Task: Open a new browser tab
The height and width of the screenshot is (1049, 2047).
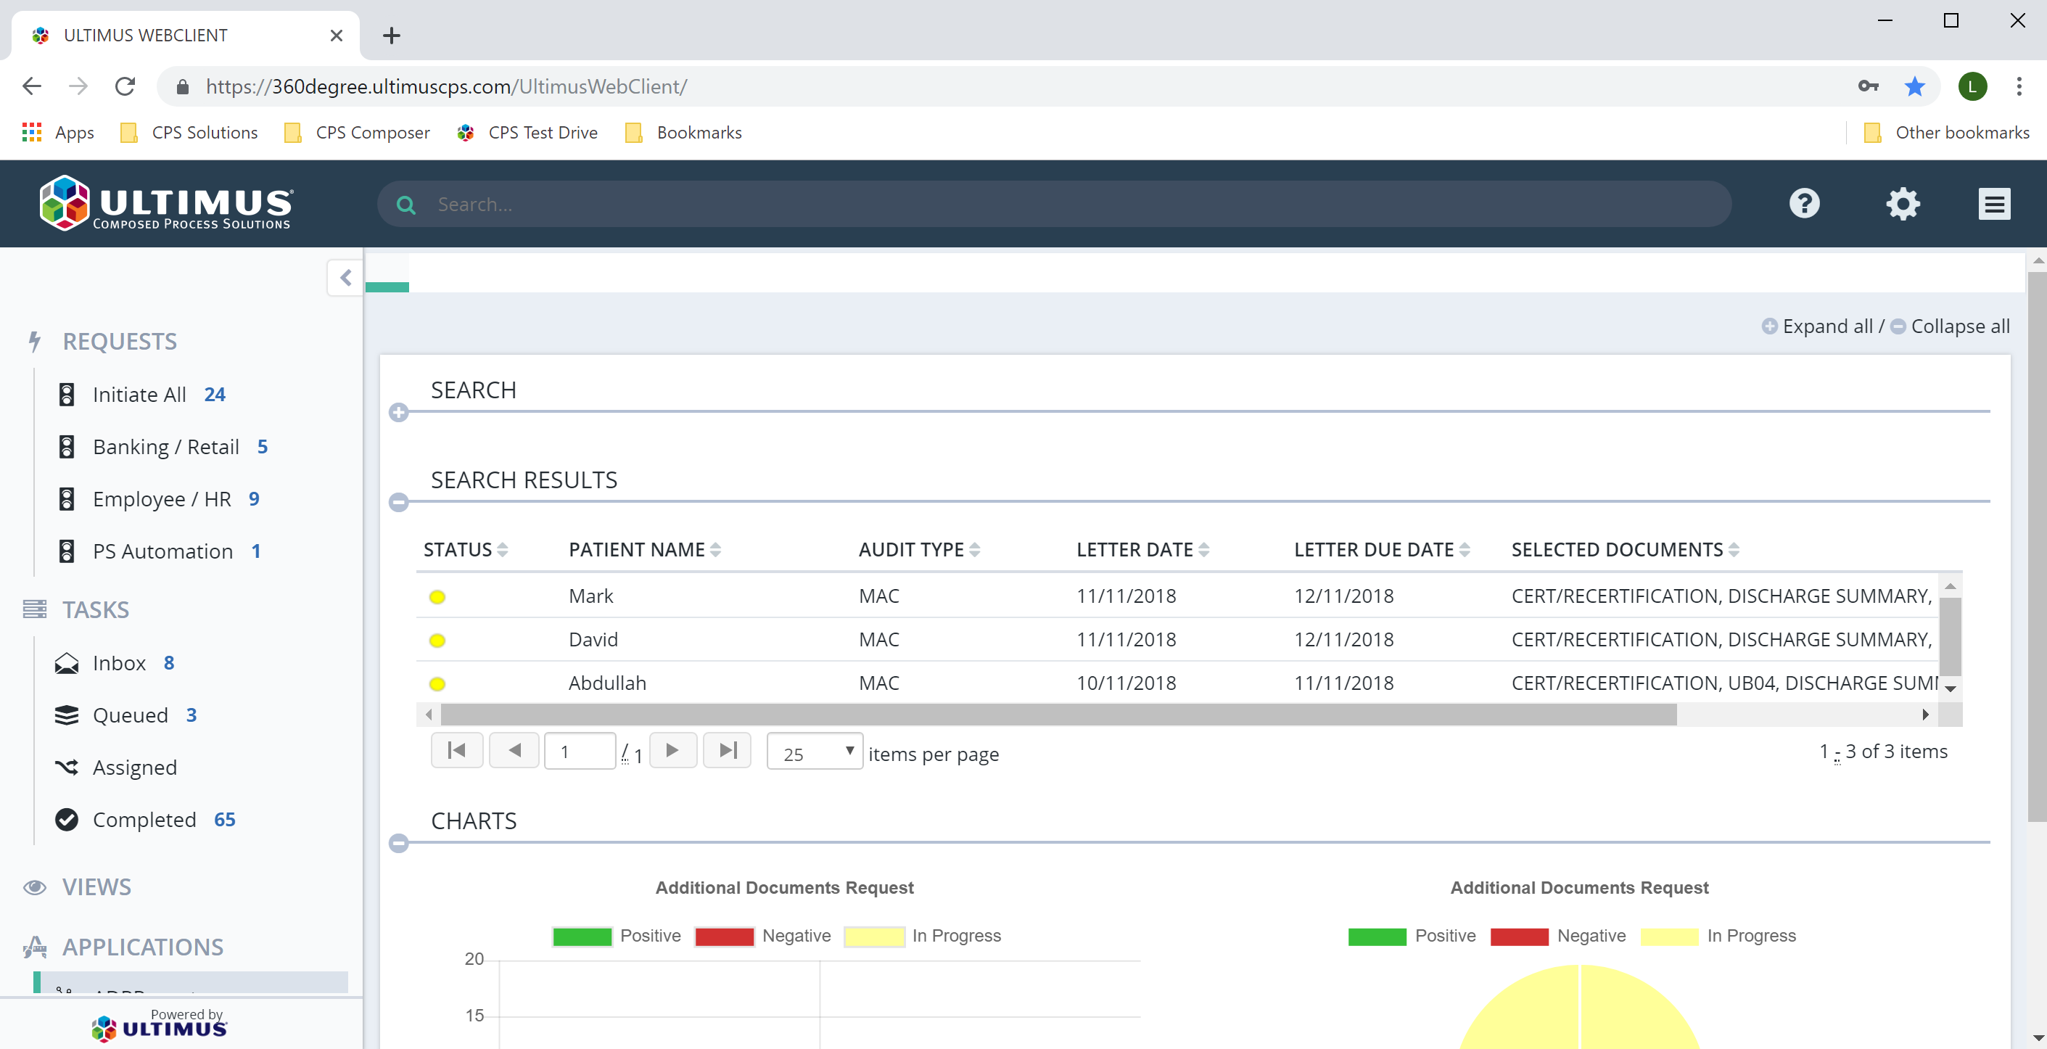Action: click(391, 35)
